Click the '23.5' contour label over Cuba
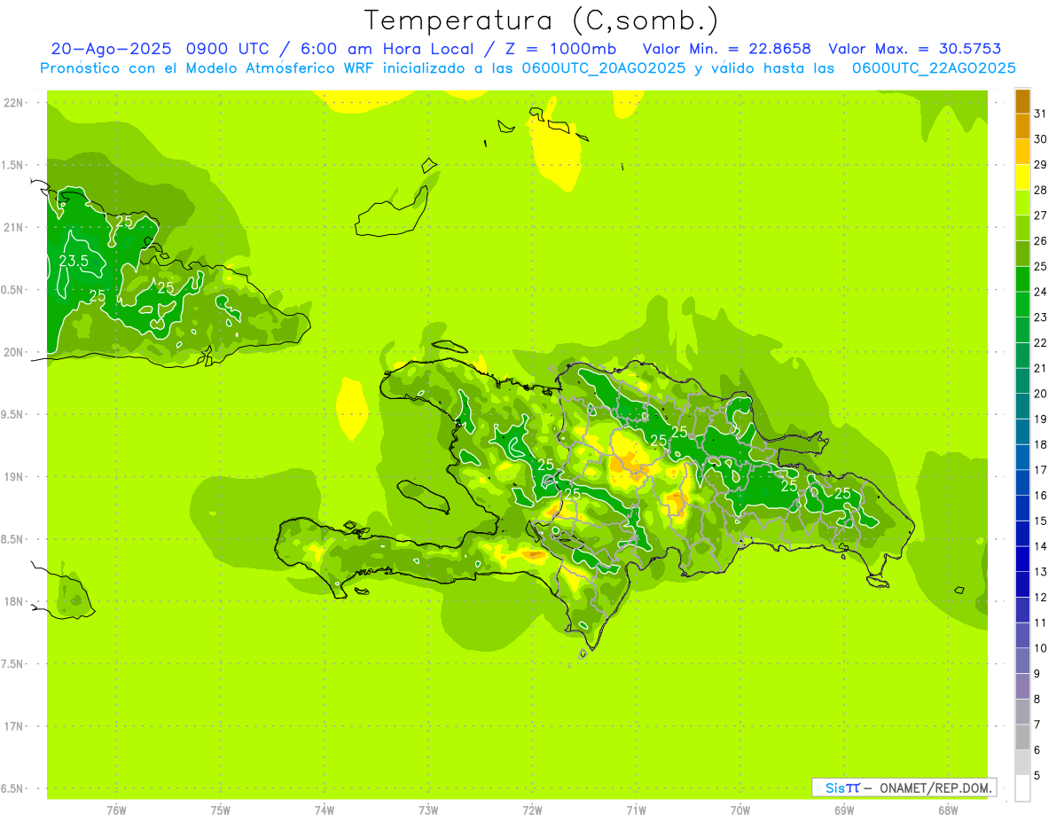The image size is (1064, 822). [73, 261]
